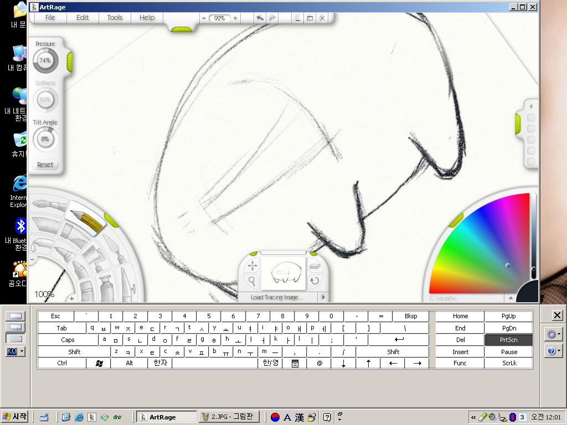This screenshot has height=425, width=567.
Task: Open the Edit menu
Action: [83, 18]
